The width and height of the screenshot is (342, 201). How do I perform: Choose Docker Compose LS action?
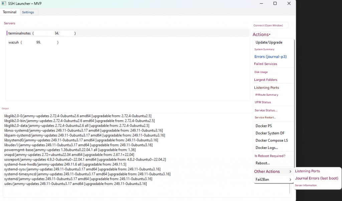tap(272, 141)
